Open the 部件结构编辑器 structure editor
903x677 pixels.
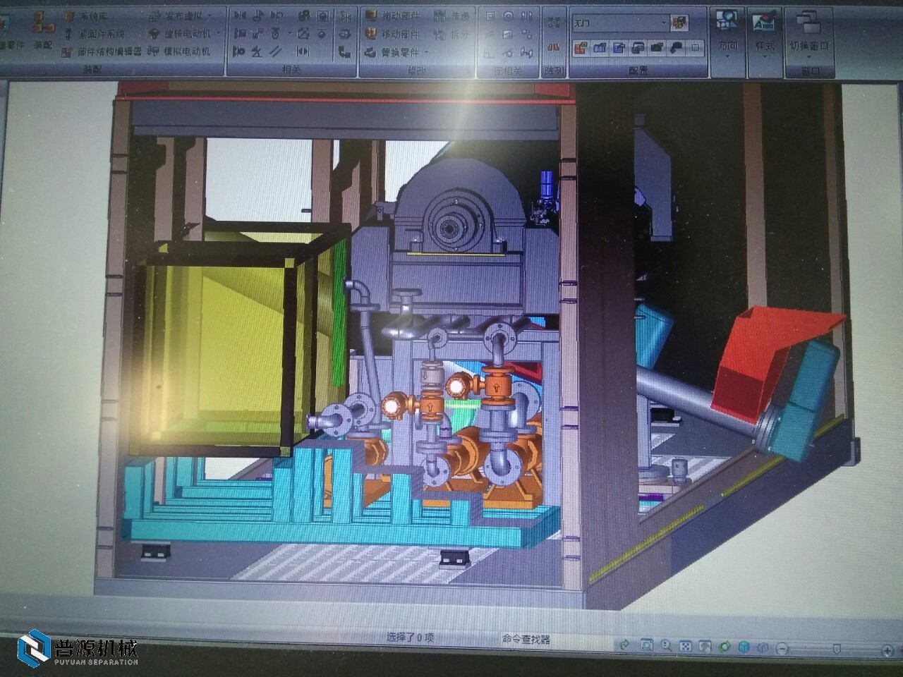coord(108,51)
